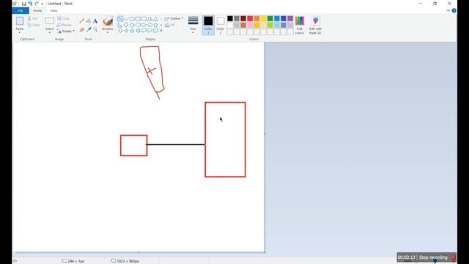Pick the dark red color swatch
The width and height of the screenshot is (469, 264).
point(243,18)
